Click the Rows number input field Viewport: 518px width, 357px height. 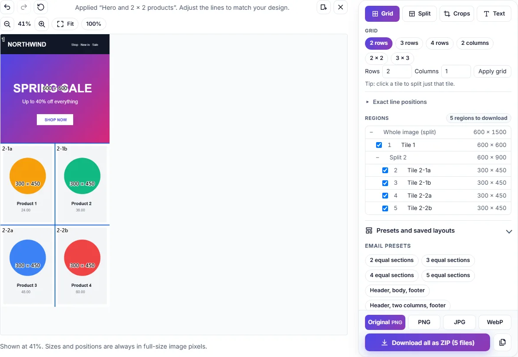(x=397, y=71)
